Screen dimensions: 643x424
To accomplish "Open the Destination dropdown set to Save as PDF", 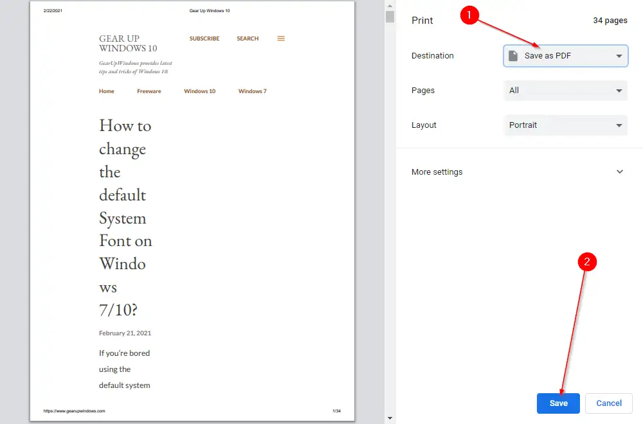I will [565, 56].
